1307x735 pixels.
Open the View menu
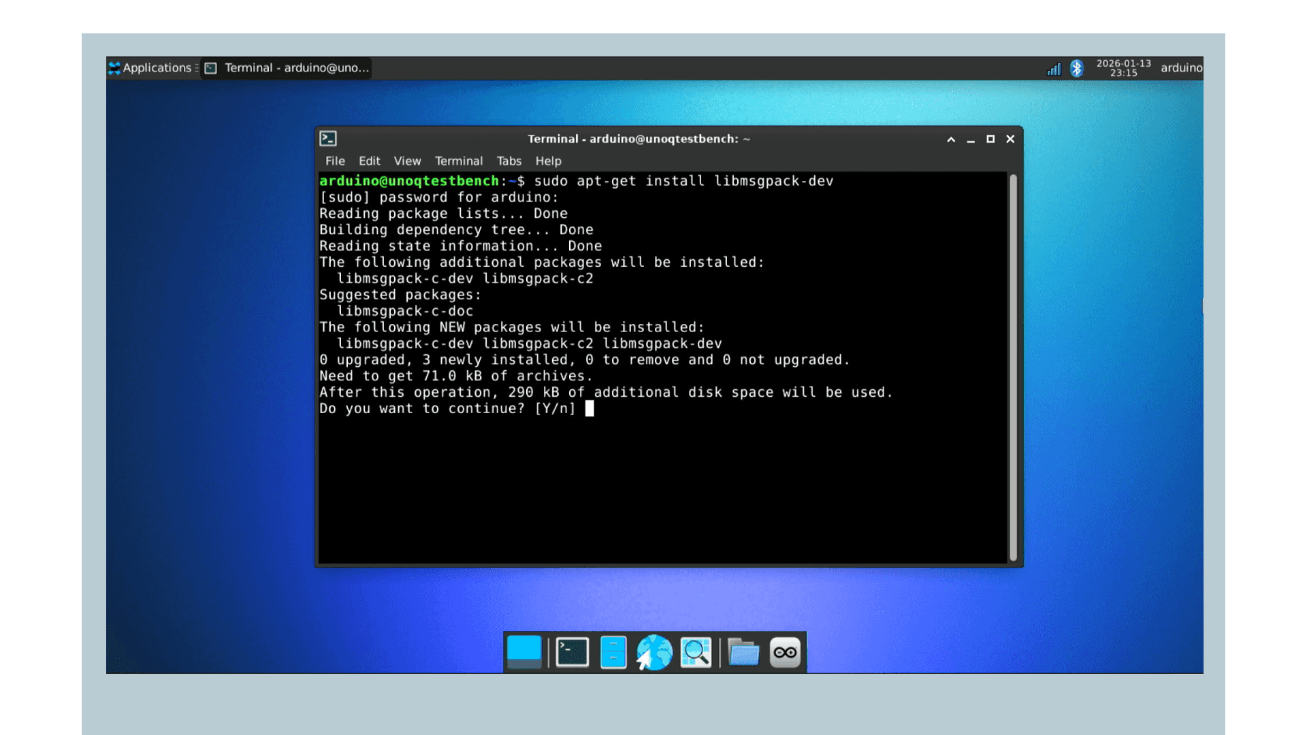pyautogui.click(x=407, y=161)
